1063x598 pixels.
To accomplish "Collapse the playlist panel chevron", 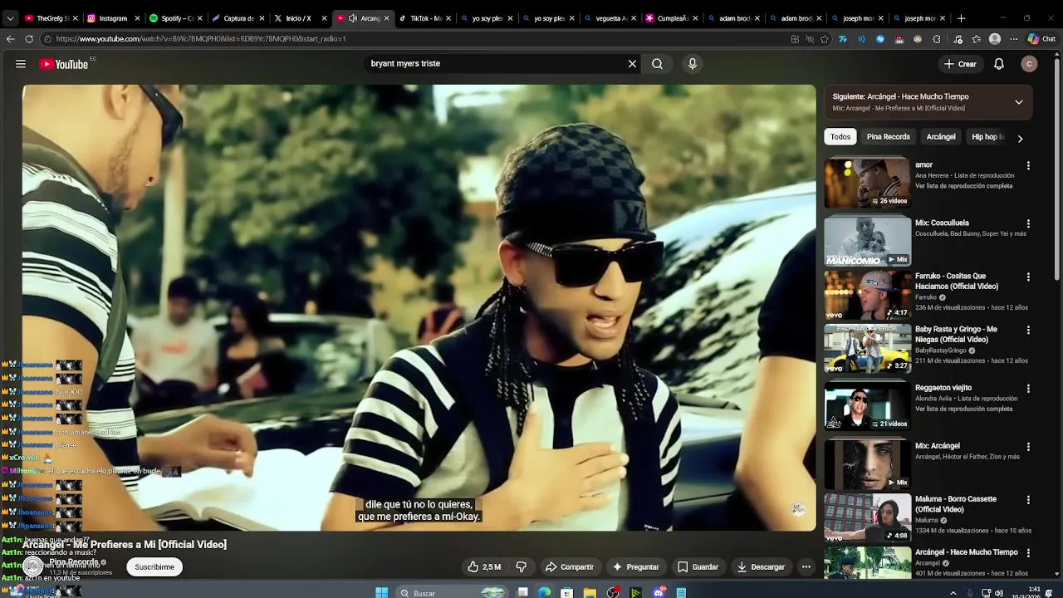I will [x=1019, y=102].
